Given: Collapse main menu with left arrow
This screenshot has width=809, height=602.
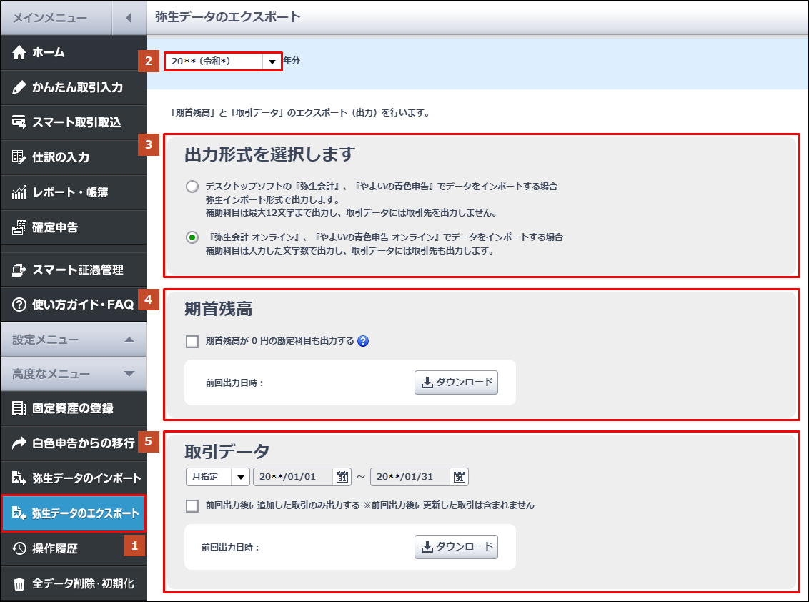Looking at the screenshot, I should (129, 17).
